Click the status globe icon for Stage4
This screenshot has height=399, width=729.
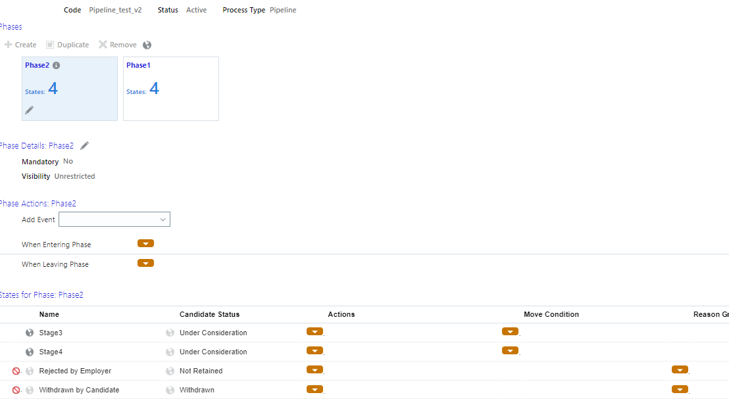click(x=170, y=352)
